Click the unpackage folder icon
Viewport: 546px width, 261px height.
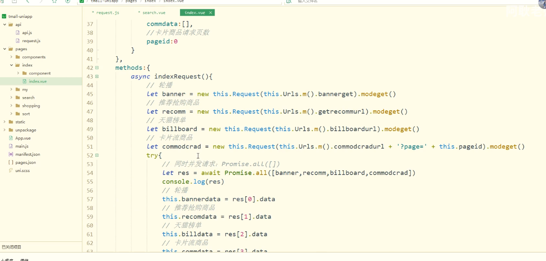(11, 130)
